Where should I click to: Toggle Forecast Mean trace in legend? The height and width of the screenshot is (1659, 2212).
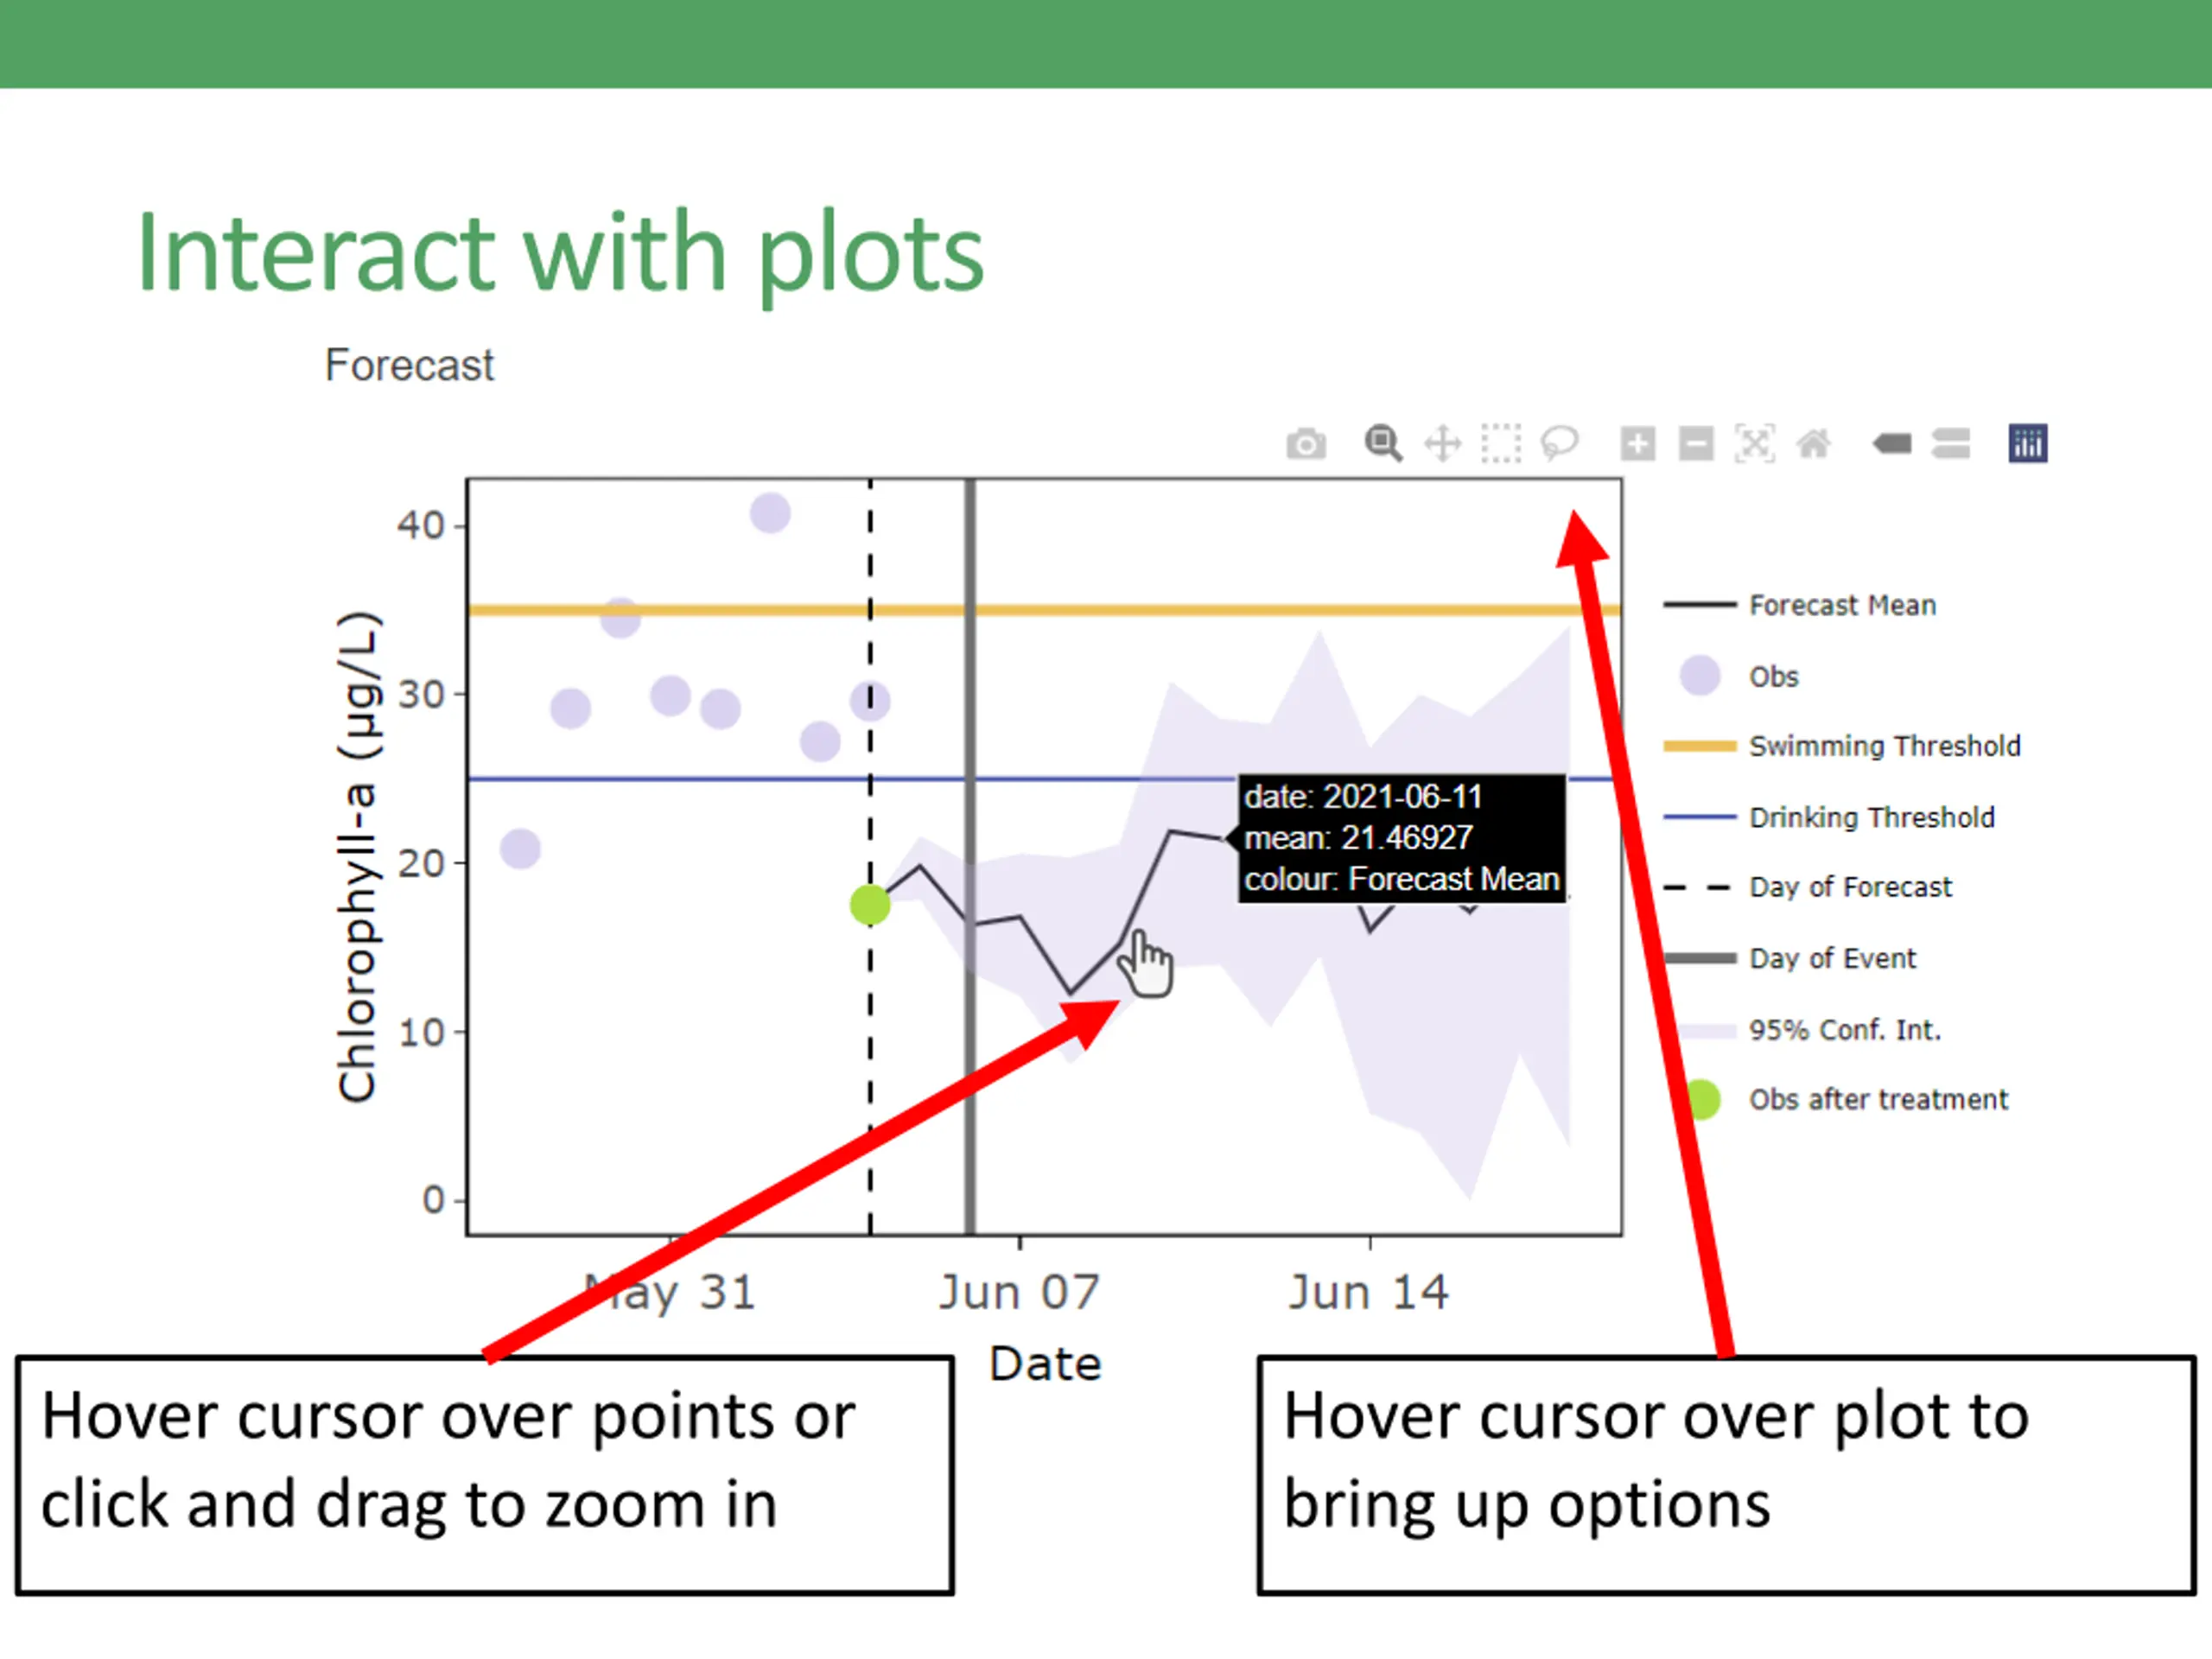click(1800, 605)
